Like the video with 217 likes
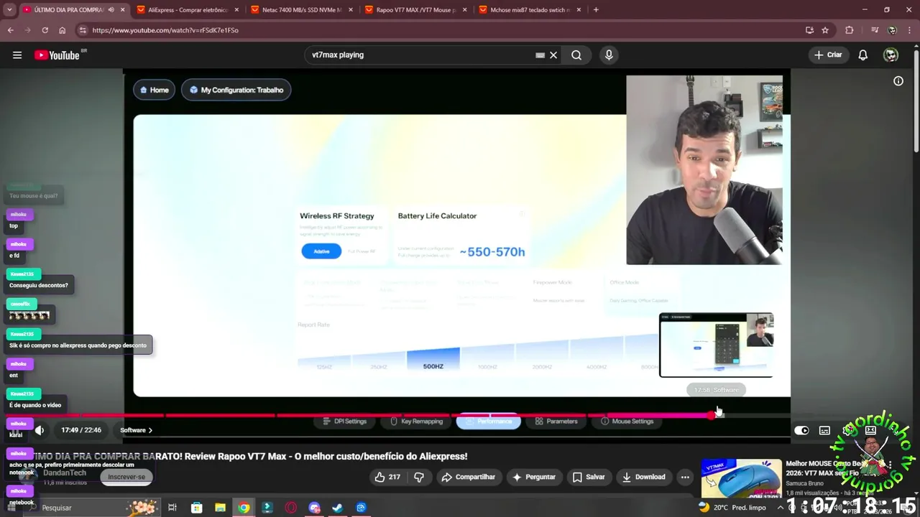 [x=387, y=477]
